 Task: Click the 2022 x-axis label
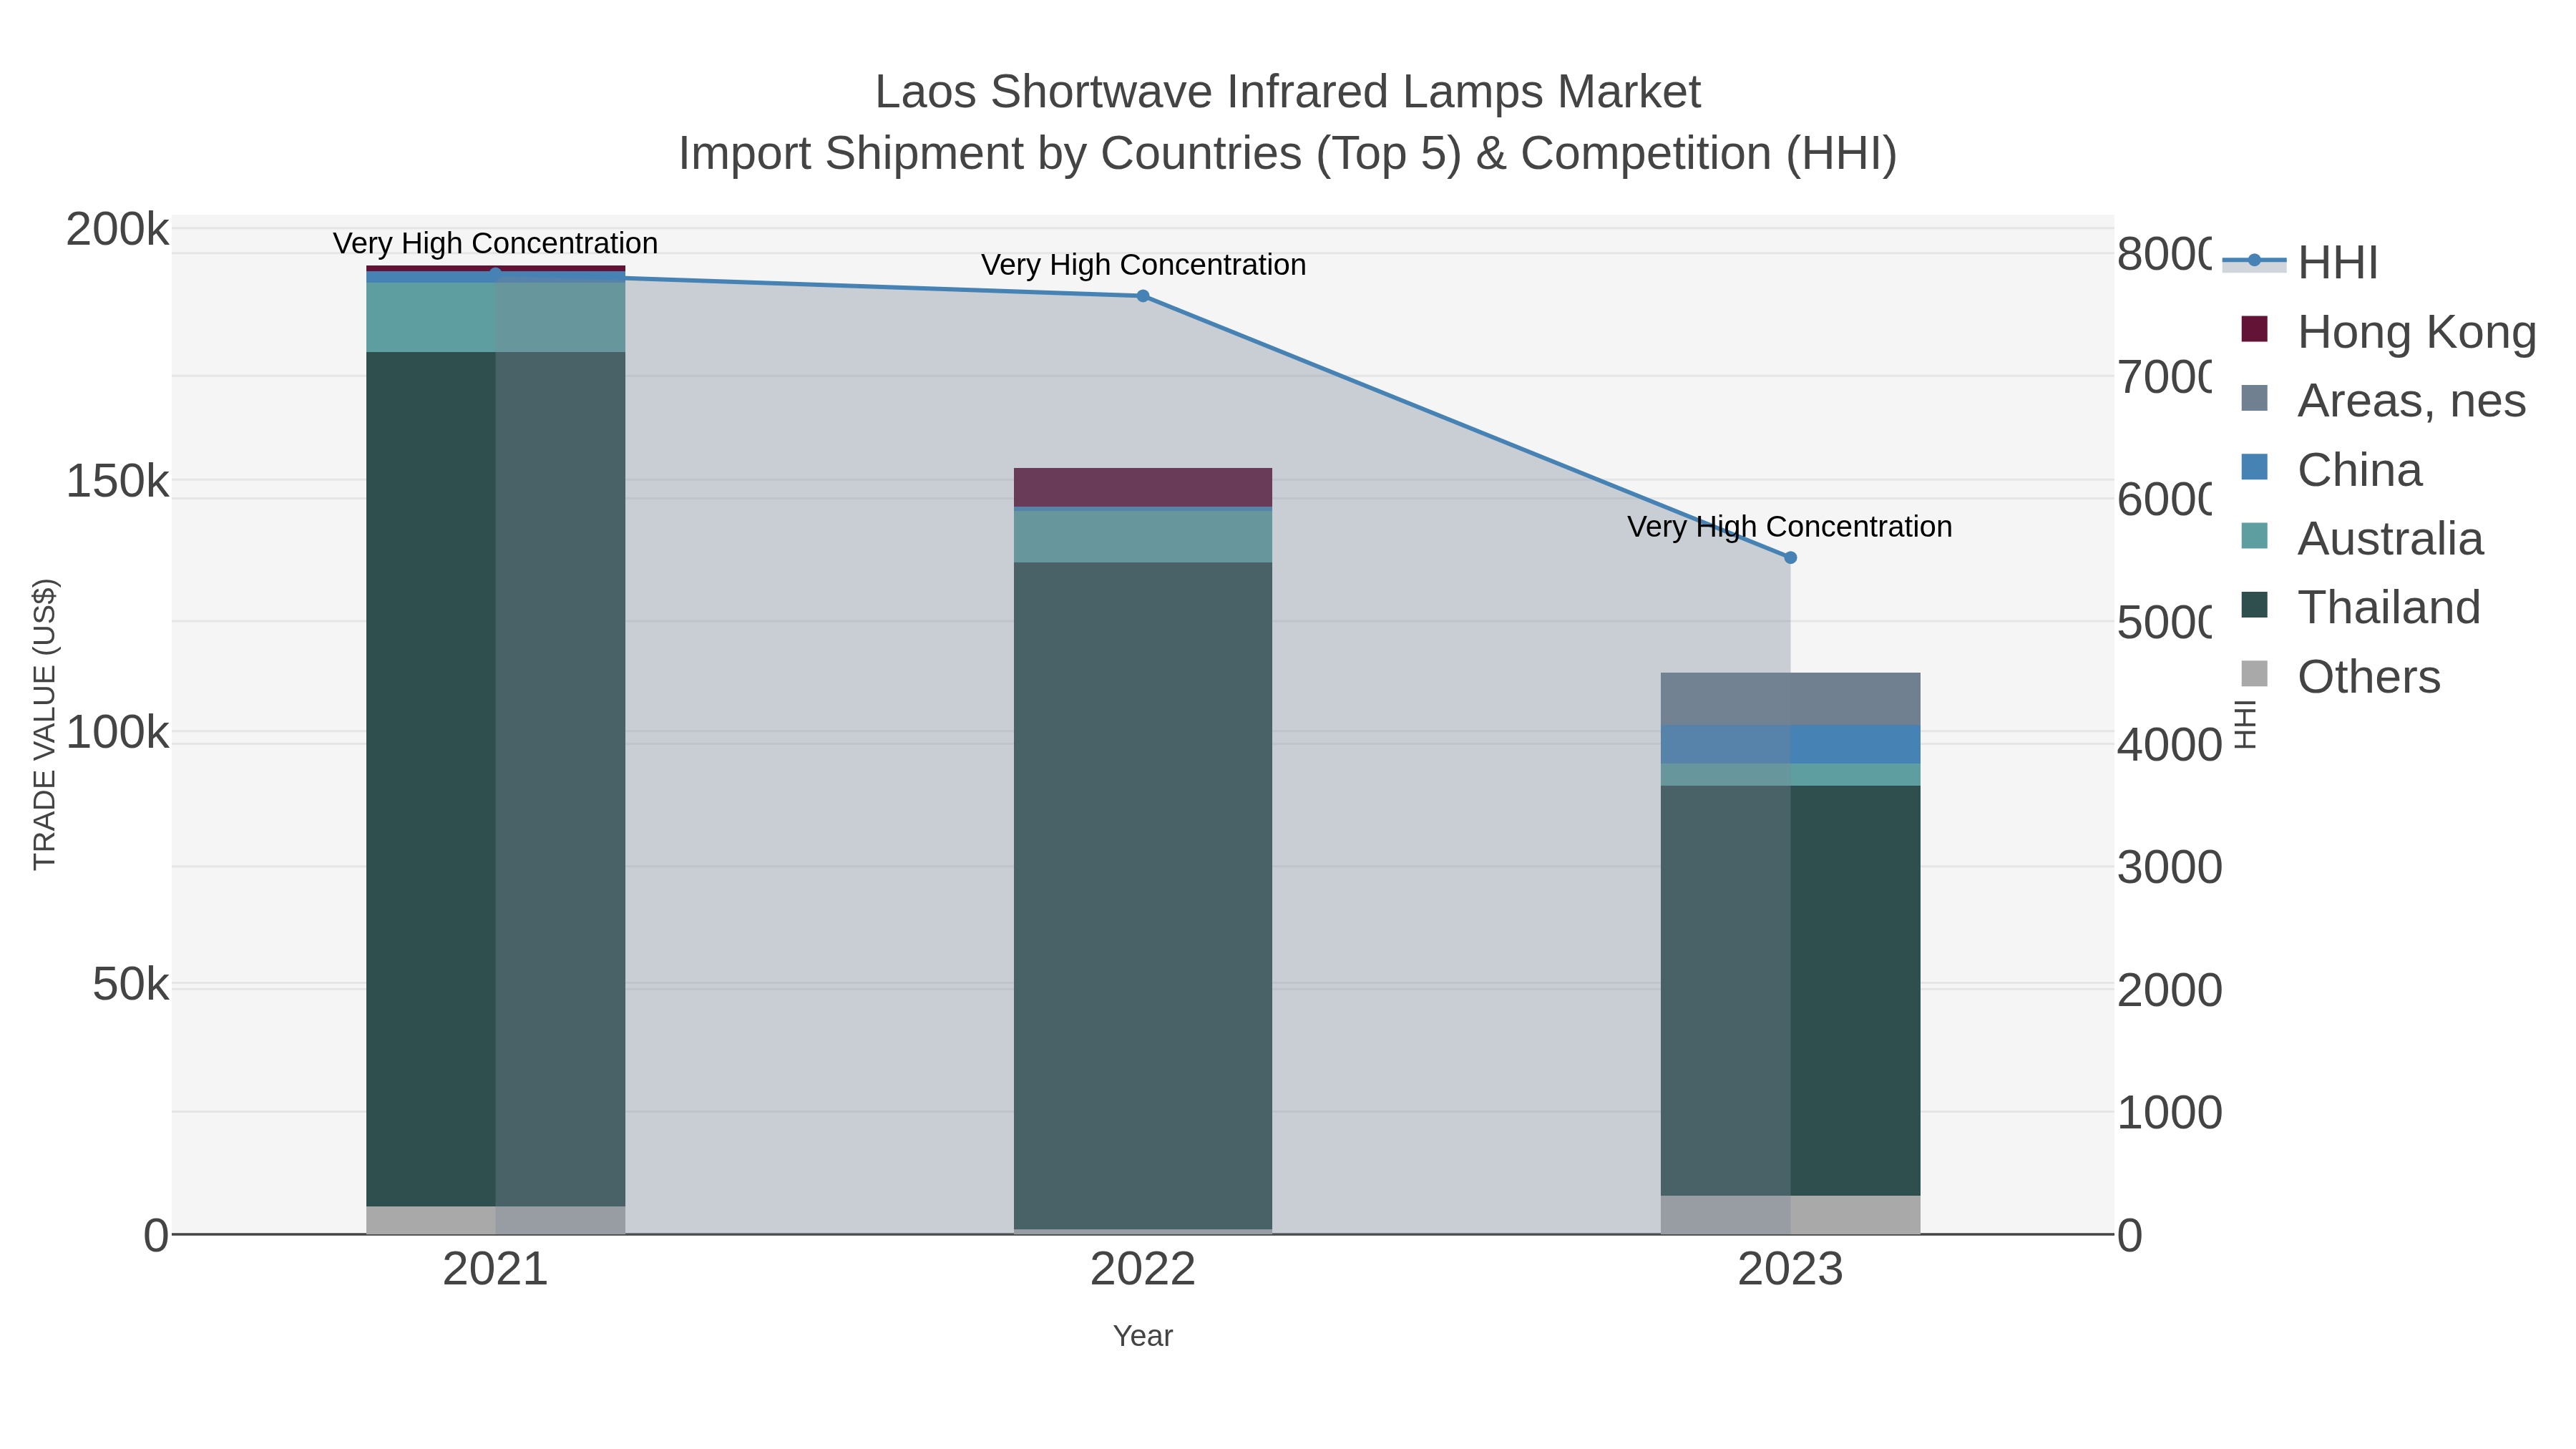(1143, 1270)
